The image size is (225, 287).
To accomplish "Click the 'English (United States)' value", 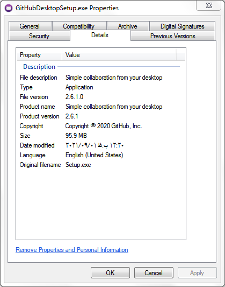I will pyautogui.click(x=95, y=155).
